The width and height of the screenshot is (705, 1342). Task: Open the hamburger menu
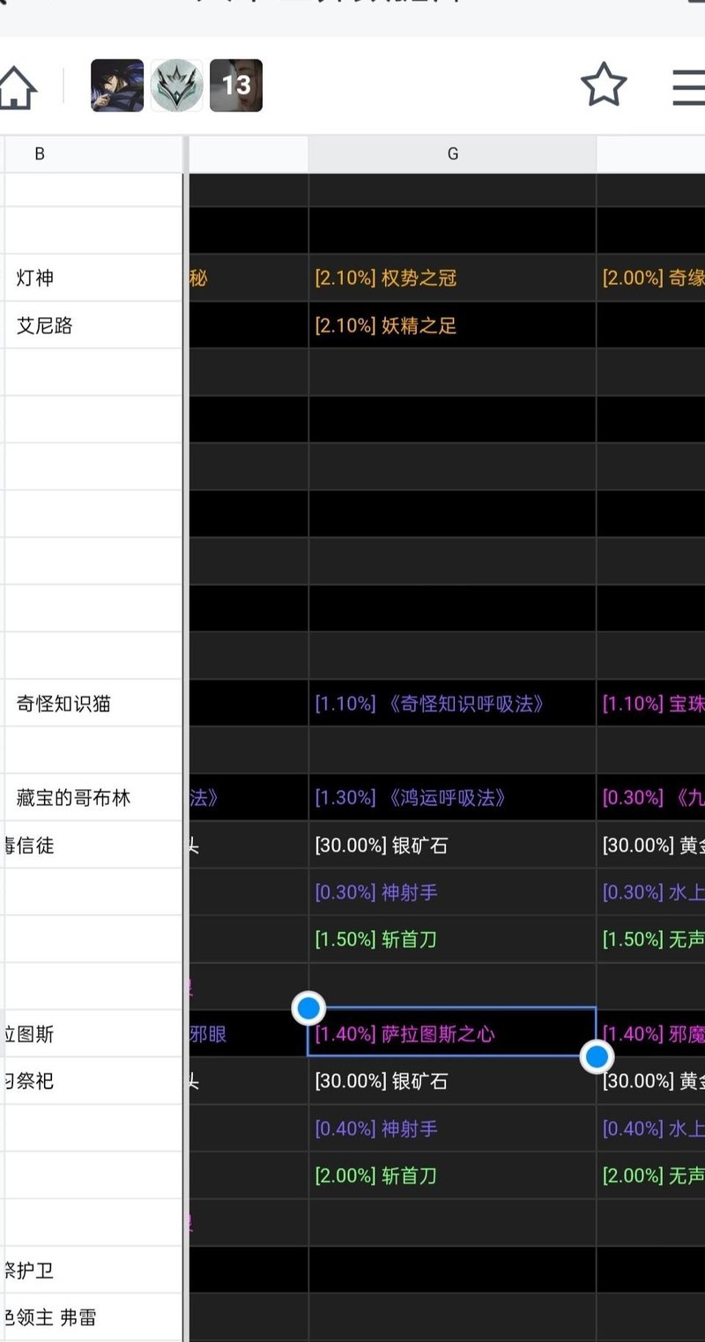[689, 86]
